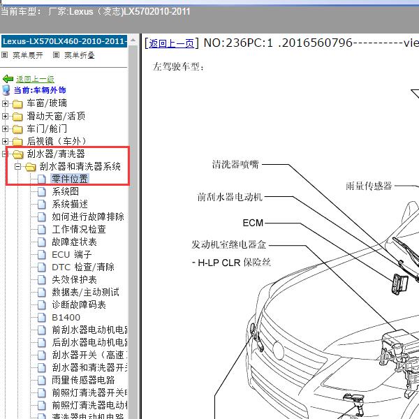The image size is (419, 419).
Task: Click the 滑动天窗/活顶 folder icon
Action: pyautogui.click(x=17, y=117)
